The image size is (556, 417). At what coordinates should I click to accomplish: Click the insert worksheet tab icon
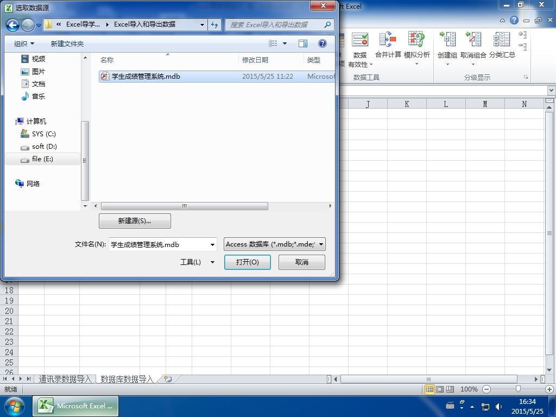click(x=168, y=379)
